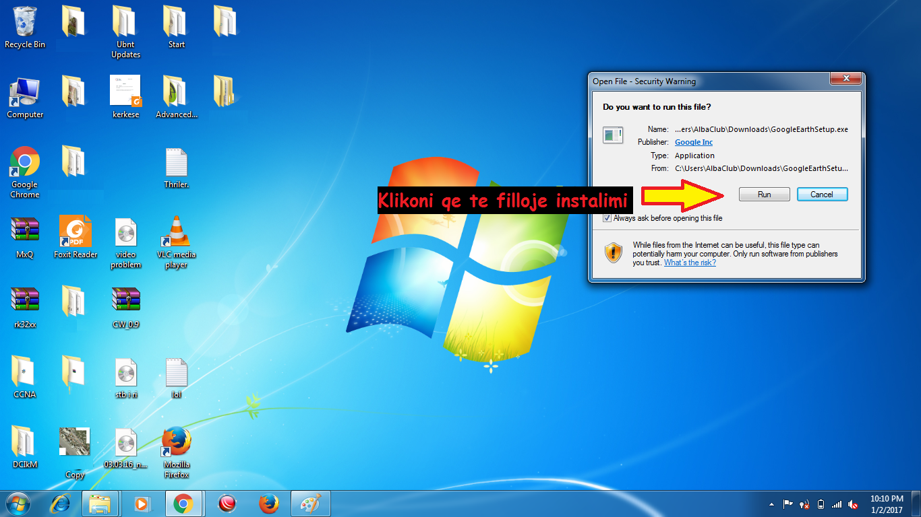Select the video problem disc file
This screenshot has width=921, height=517.
pyautogui.click(x=125, y=243)
